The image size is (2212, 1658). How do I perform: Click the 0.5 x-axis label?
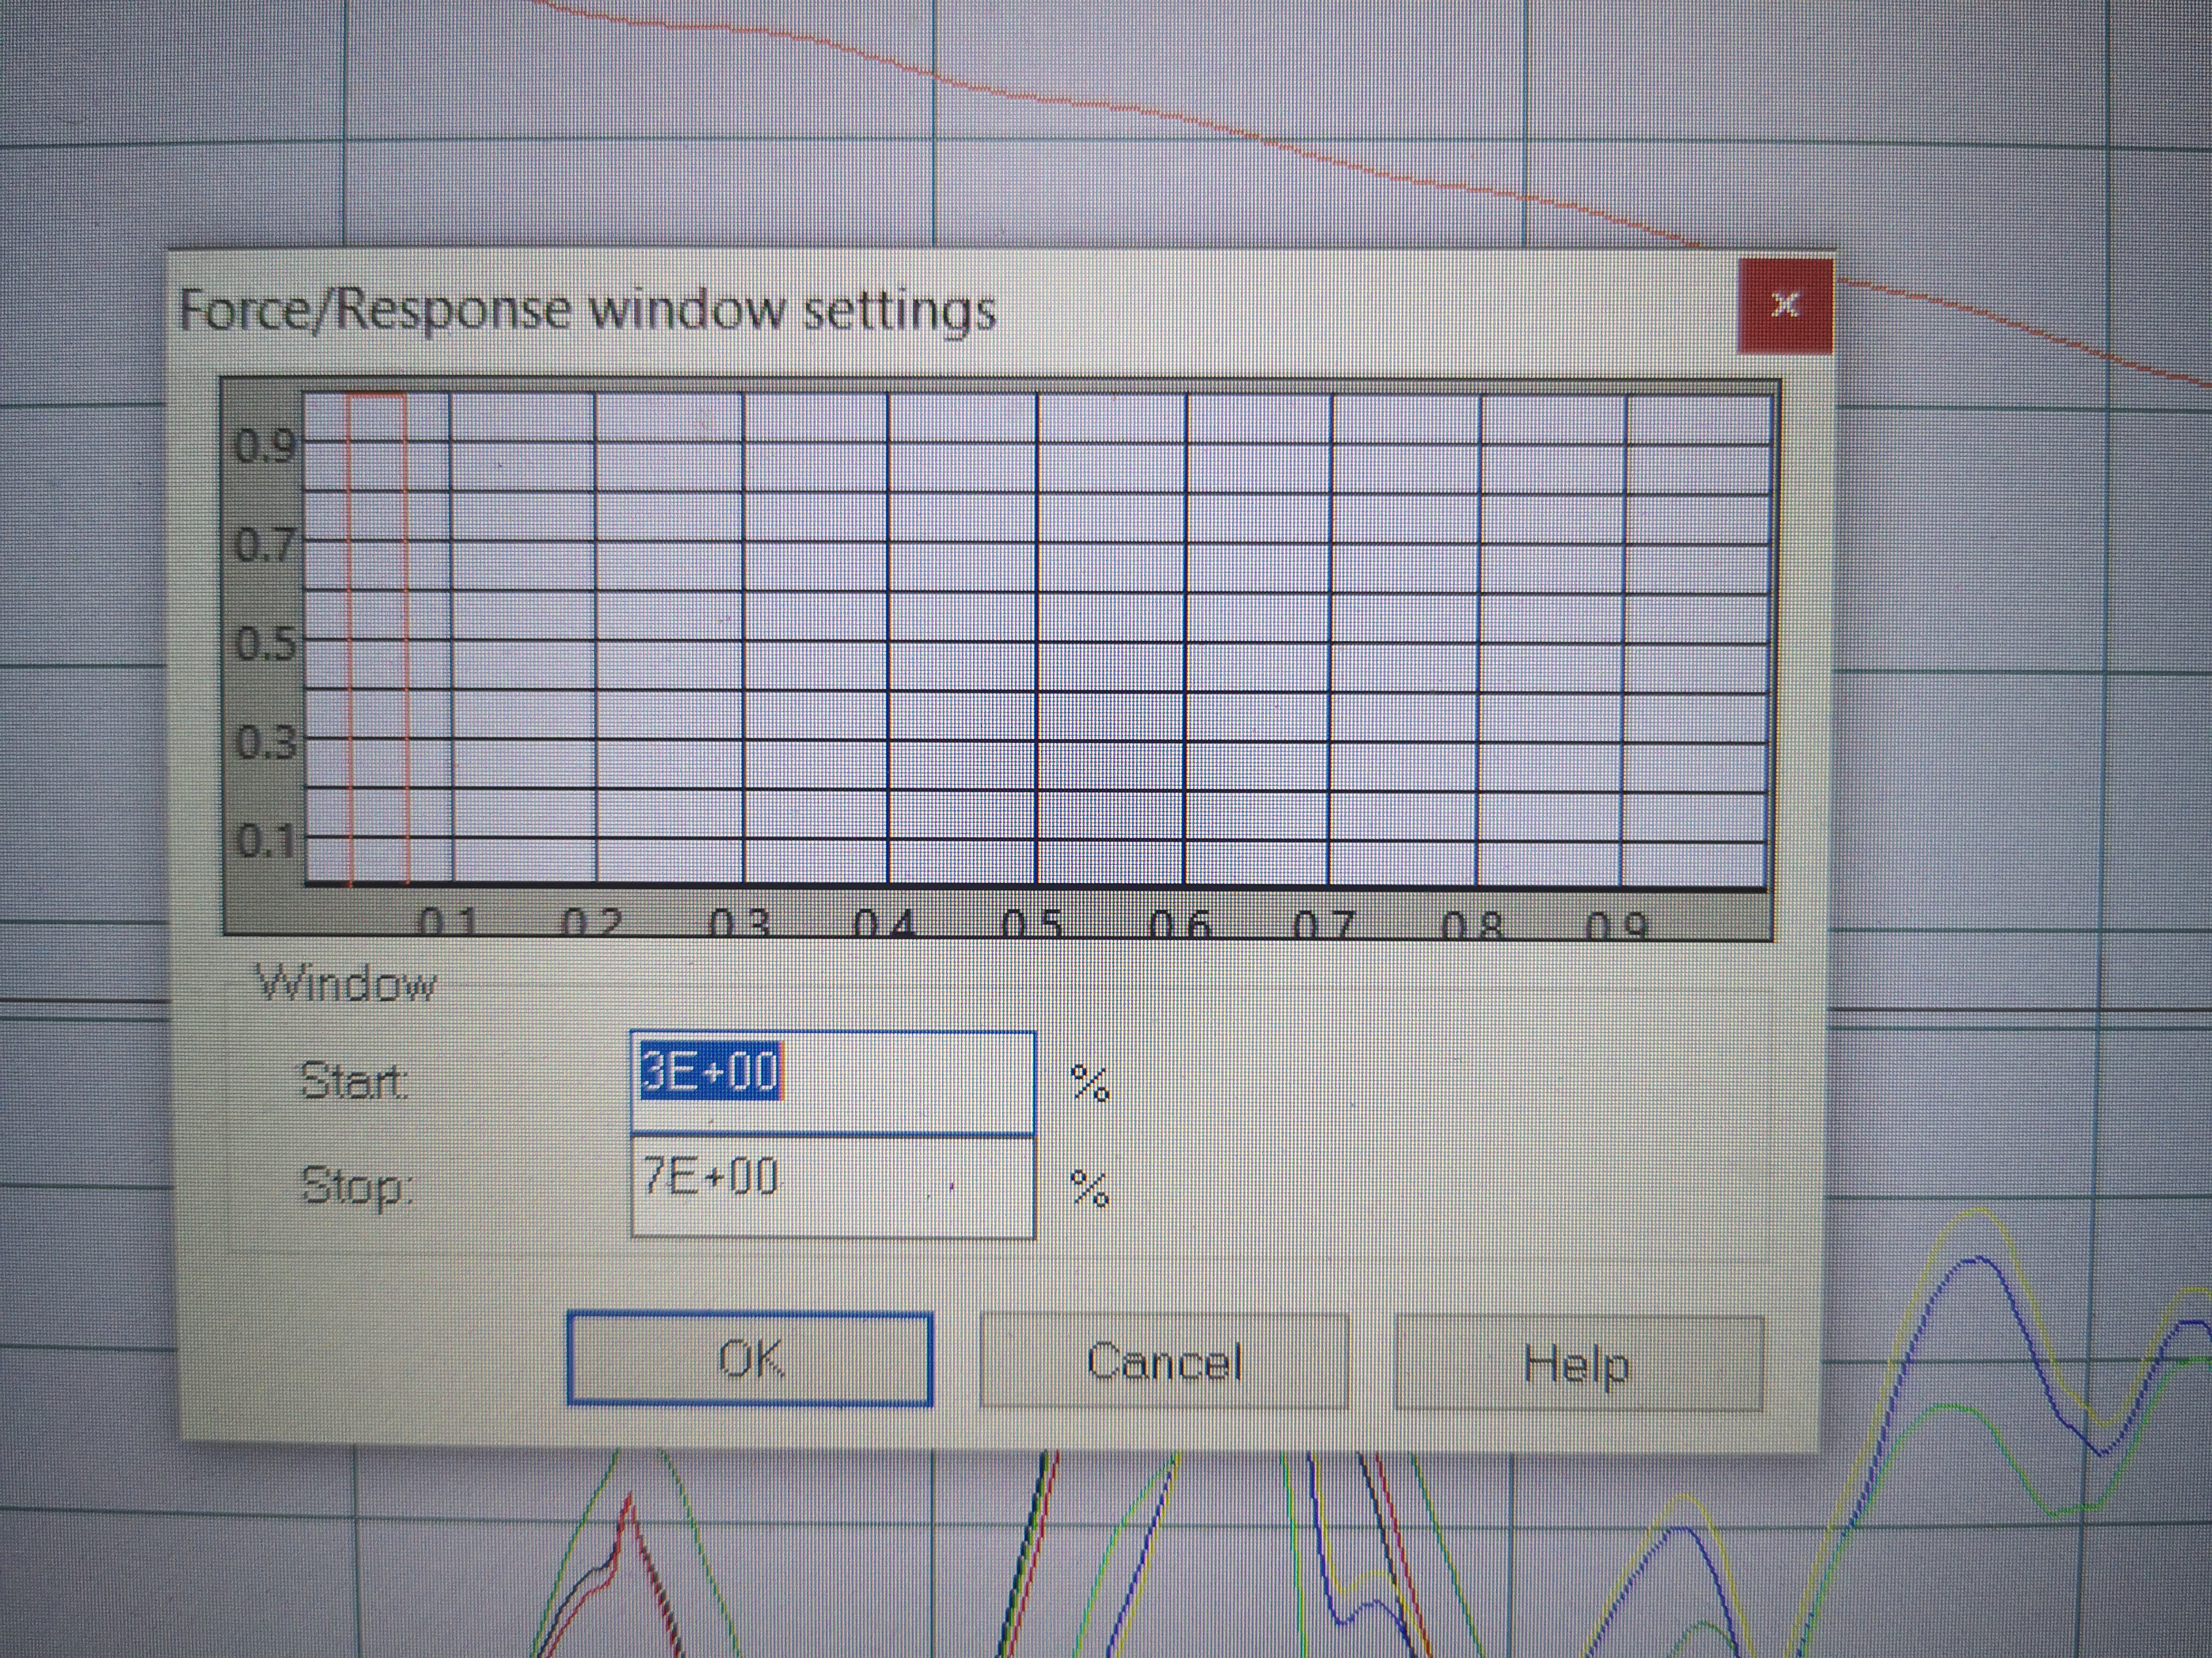1033,924
